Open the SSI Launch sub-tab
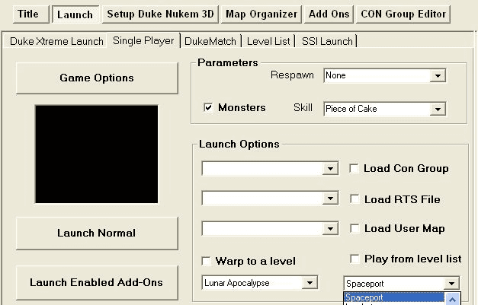Viewport: 478px width, 305px height. [327, 41]
